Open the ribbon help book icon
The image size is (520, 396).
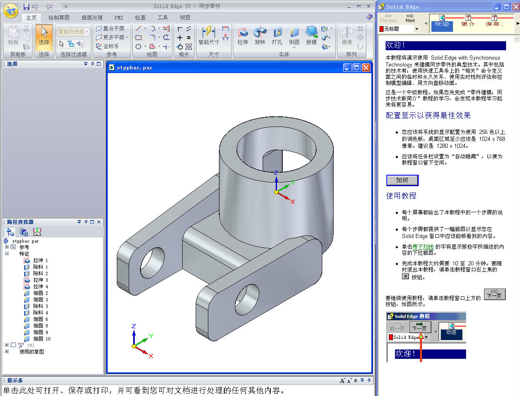369,17
